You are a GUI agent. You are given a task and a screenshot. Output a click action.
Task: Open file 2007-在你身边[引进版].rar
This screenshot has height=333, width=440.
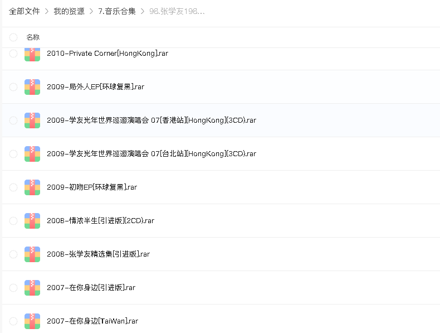(91, 287)
